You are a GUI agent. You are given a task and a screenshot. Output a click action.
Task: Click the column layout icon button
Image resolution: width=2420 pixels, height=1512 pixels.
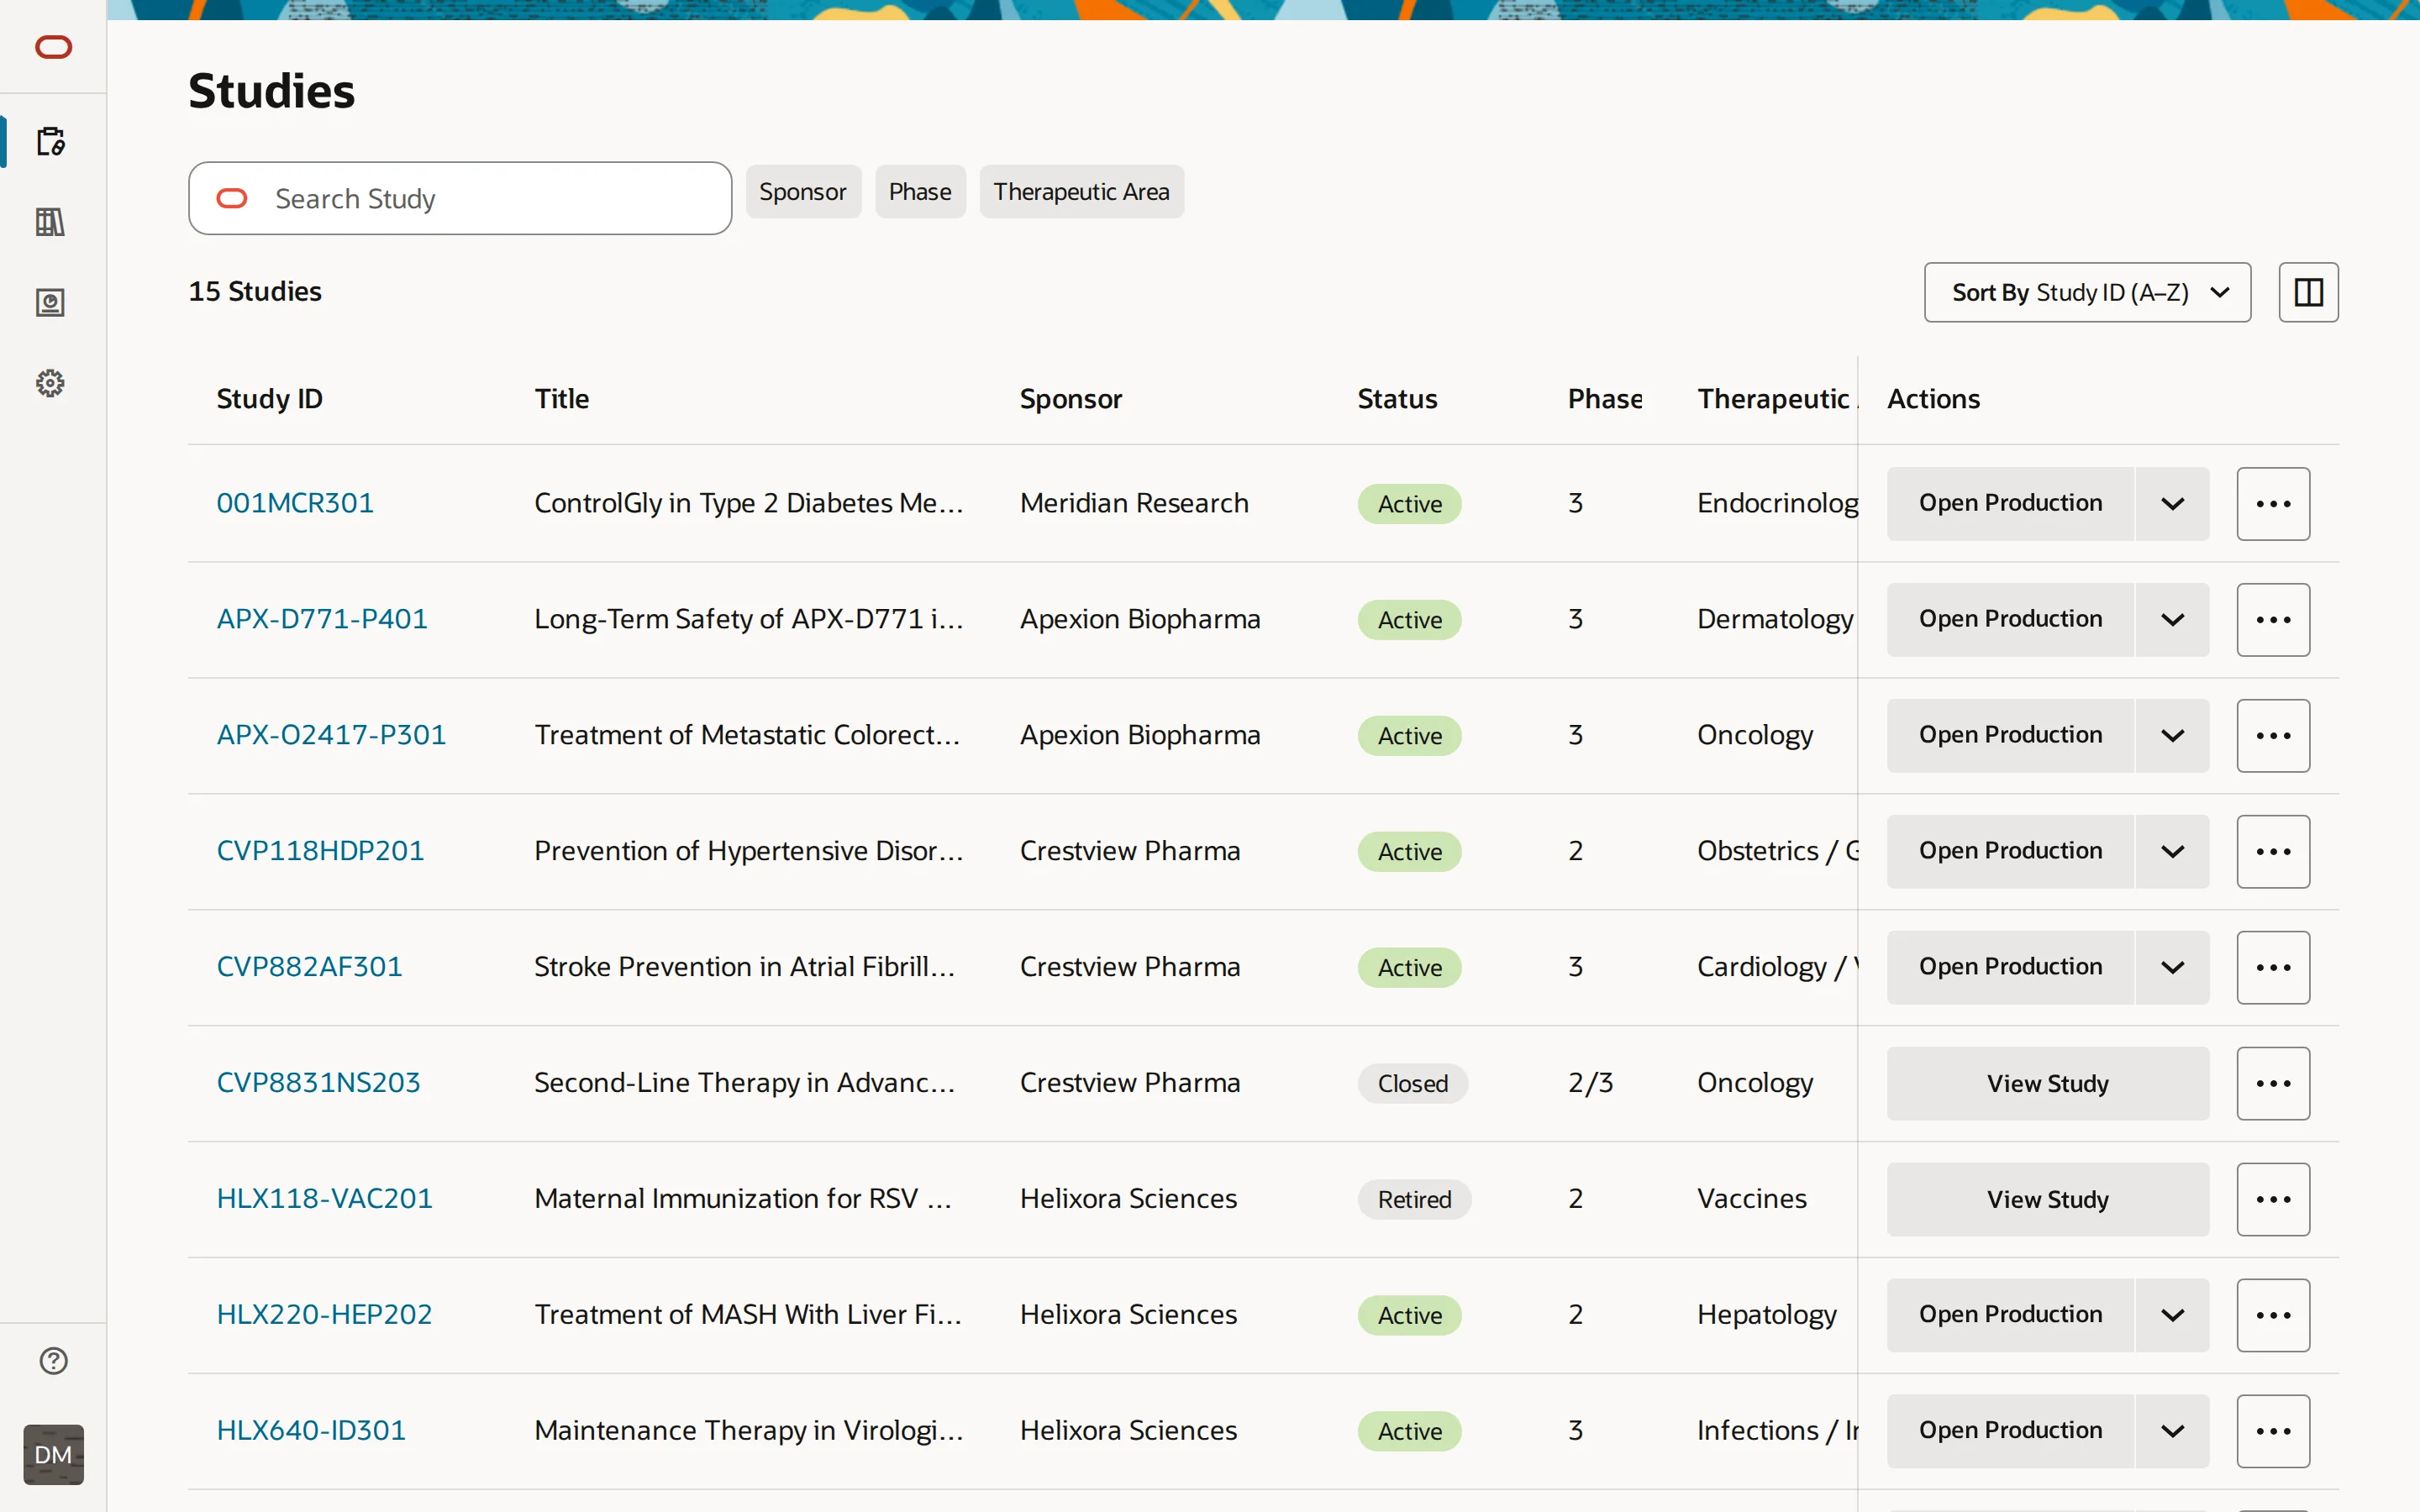pyautogui.click(x=2308, y=292)
